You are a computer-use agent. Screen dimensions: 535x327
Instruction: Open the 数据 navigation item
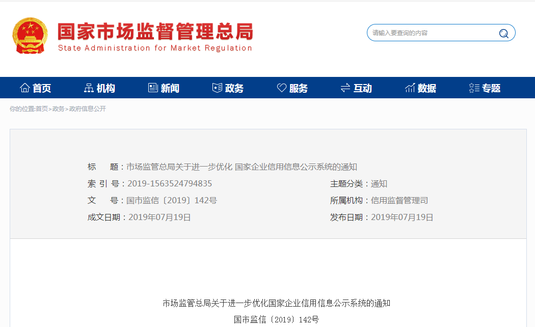[x=420, y=88]
